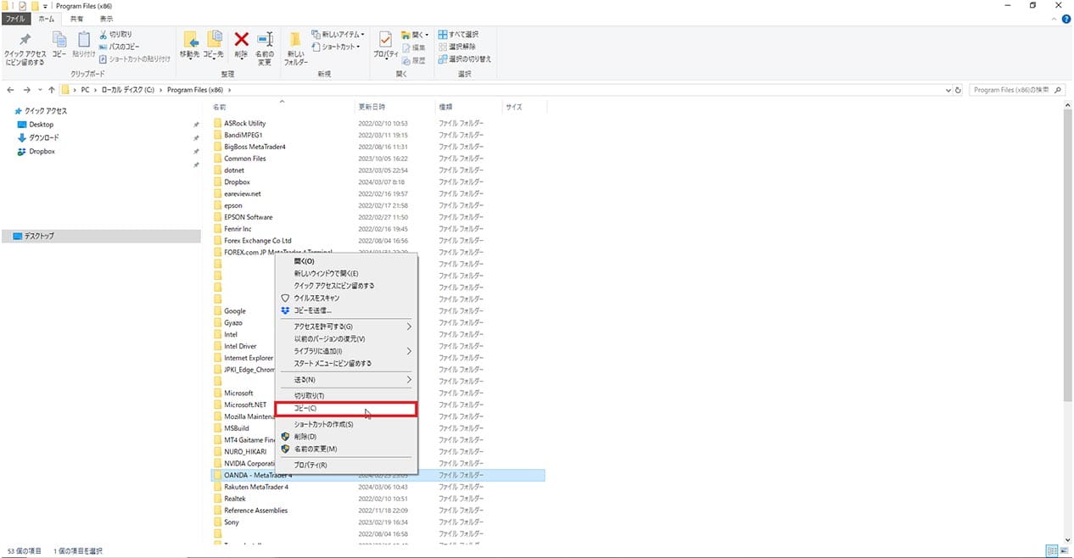The width and height of the screenshot is (1074, 558).
Task: Go forward with the right arrow button
Action: [28, 89]
